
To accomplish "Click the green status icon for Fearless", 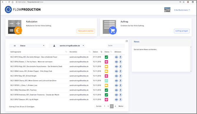I will pos(106,90).
